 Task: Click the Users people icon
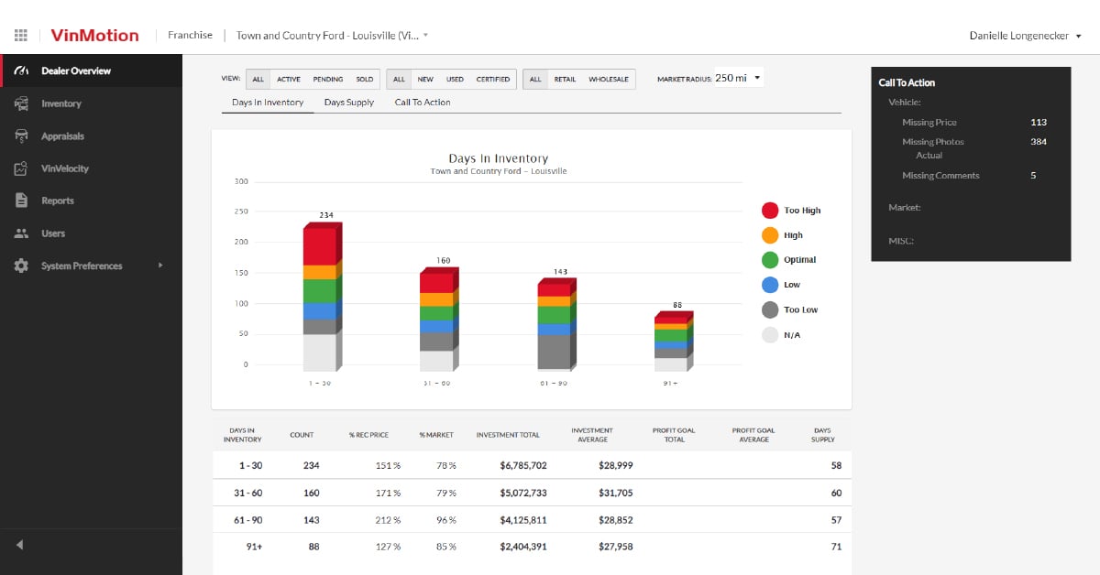click(x=22, y=233)
